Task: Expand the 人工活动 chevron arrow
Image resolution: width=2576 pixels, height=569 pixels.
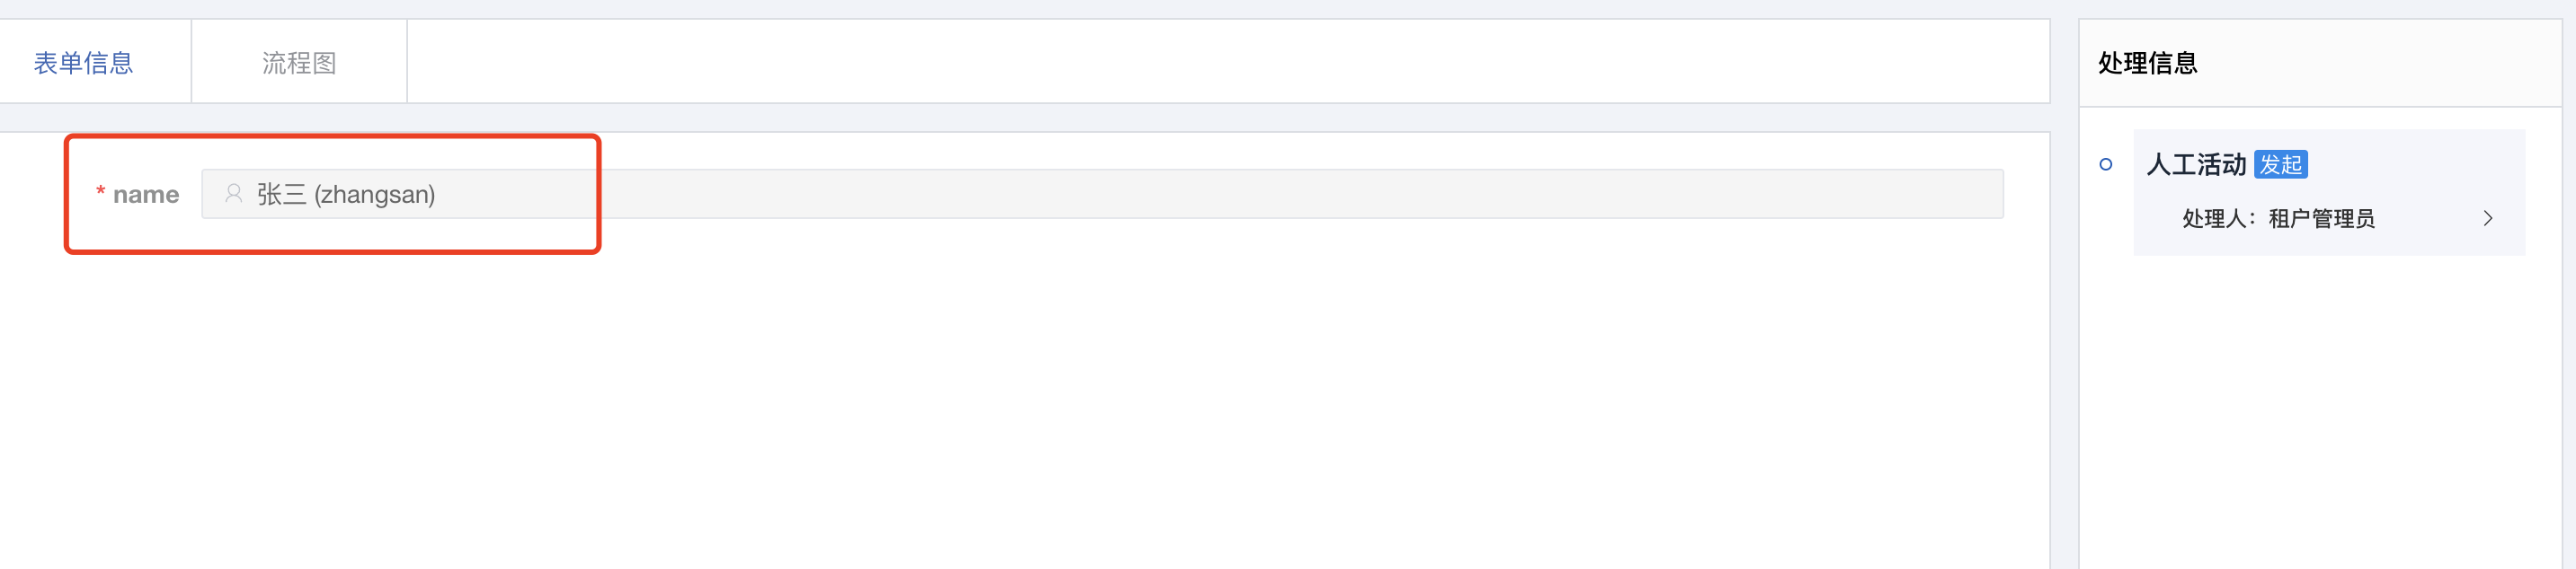Action: click(2487, 219)
